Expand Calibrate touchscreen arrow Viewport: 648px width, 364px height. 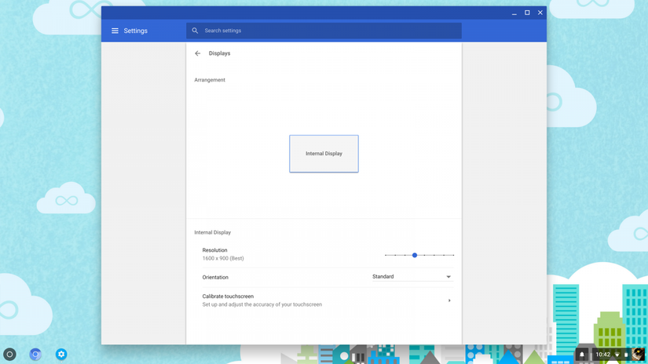[x=449, y=300]
